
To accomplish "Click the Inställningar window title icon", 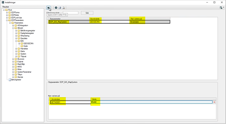I will point(2,2).
